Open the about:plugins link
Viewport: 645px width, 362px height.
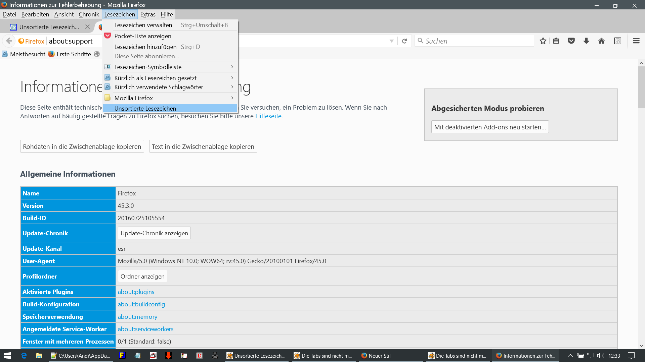pos(136,292)
